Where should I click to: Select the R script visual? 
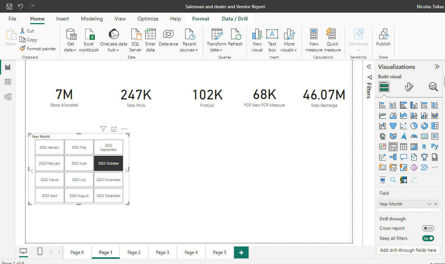click(x=424, y=147)
